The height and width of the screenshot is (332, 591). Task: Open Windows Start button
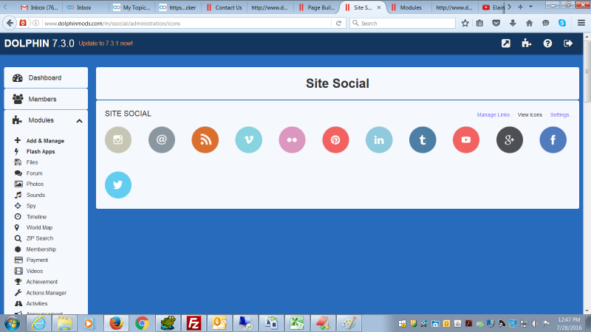pos(12,323)
